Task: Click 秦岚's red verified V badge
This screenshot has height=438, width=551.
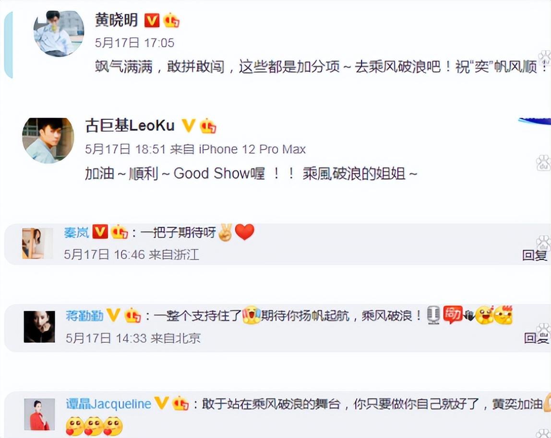Action: tap(100, 232)
